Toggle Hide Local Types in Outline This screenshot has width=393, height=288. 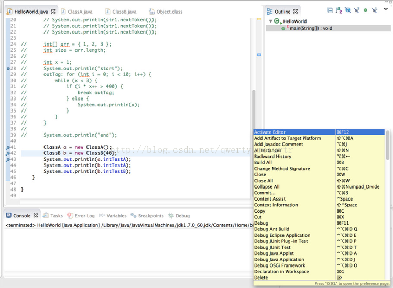pos(375,10)
